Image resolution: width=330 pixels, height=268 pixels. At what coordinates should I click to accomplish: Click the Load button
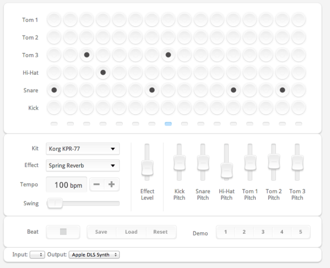[131, 232]
